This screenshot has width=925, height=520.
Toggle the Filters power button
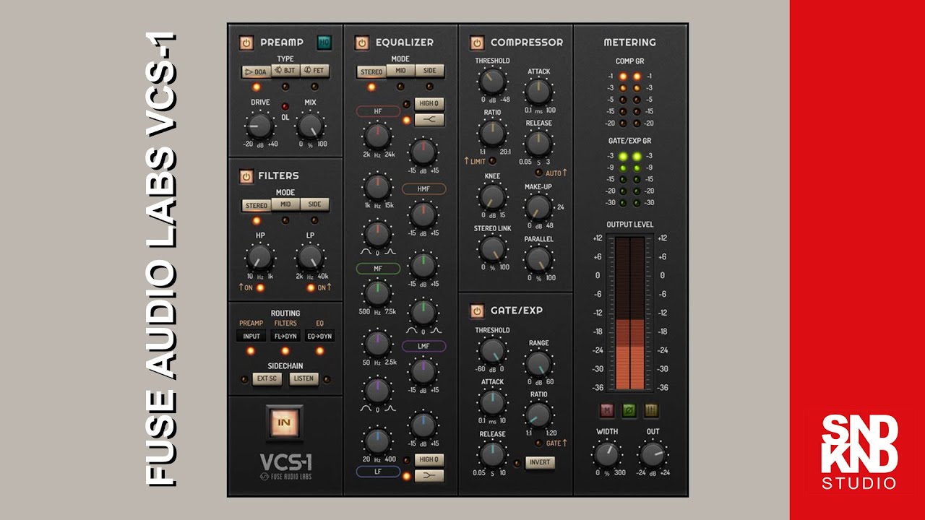246,175
